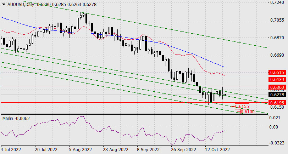Select the 0.6155 target price box

point(242,106)
